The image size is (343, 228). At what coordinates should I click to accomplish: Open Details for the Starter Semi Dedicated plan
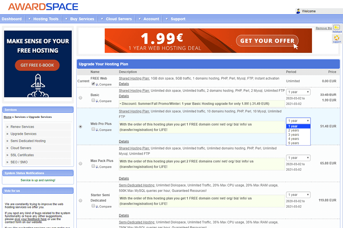click(x=124, y=215)
